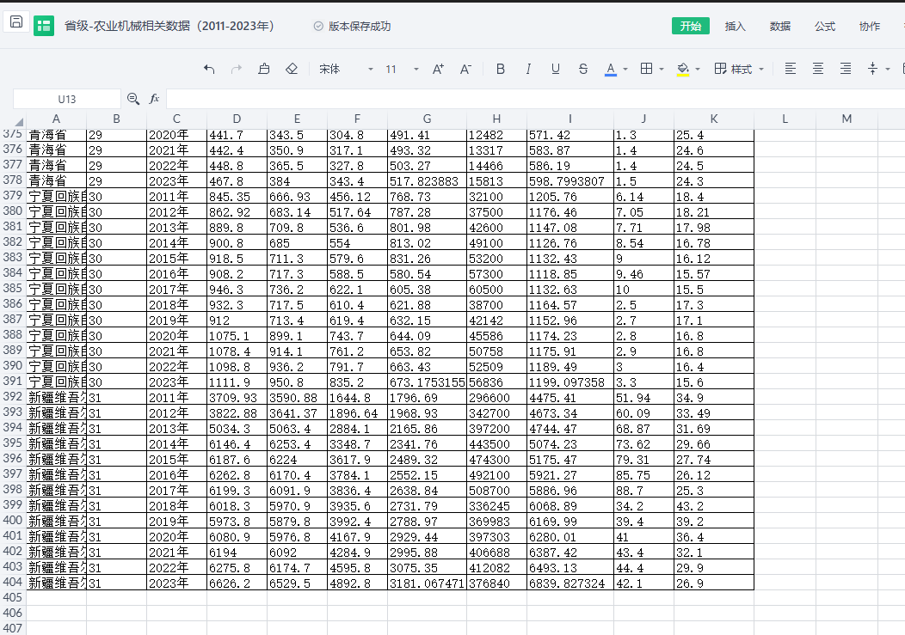The height and width of the screenshot is (635, 905).
Task: Center align text
Action: 818,70
